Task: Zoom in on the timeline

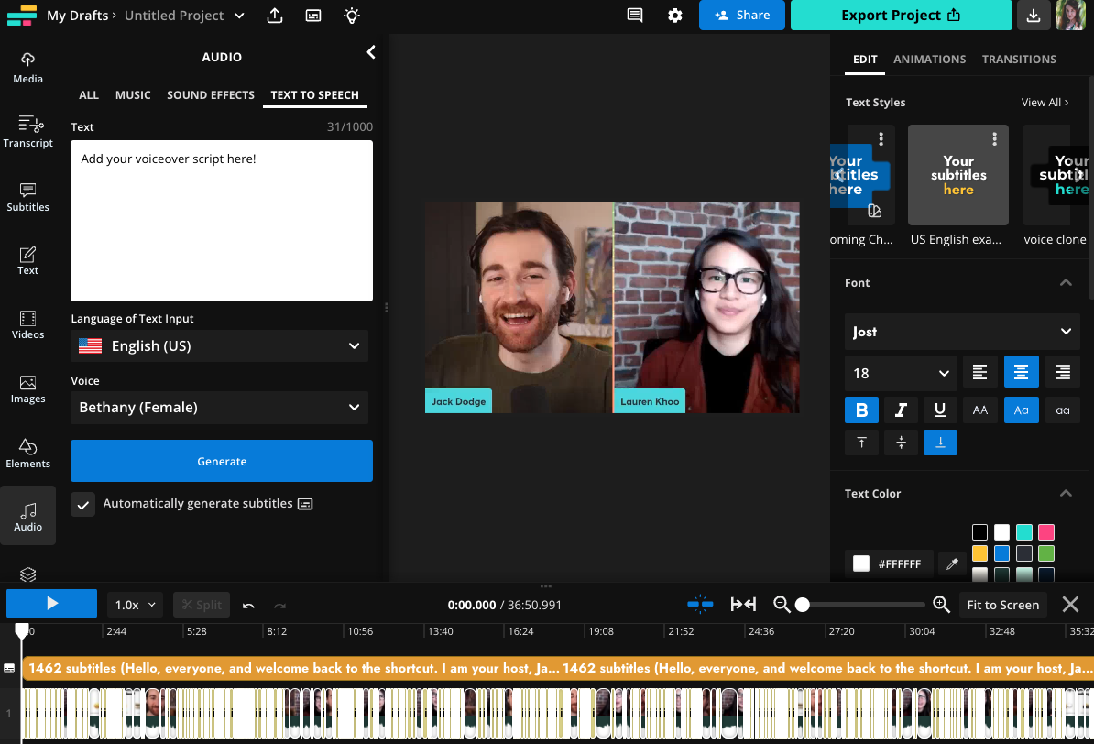Action: 941,605
